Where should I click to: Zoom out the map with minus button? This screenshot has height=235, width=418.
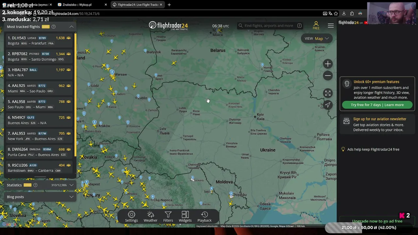point(328,76)
